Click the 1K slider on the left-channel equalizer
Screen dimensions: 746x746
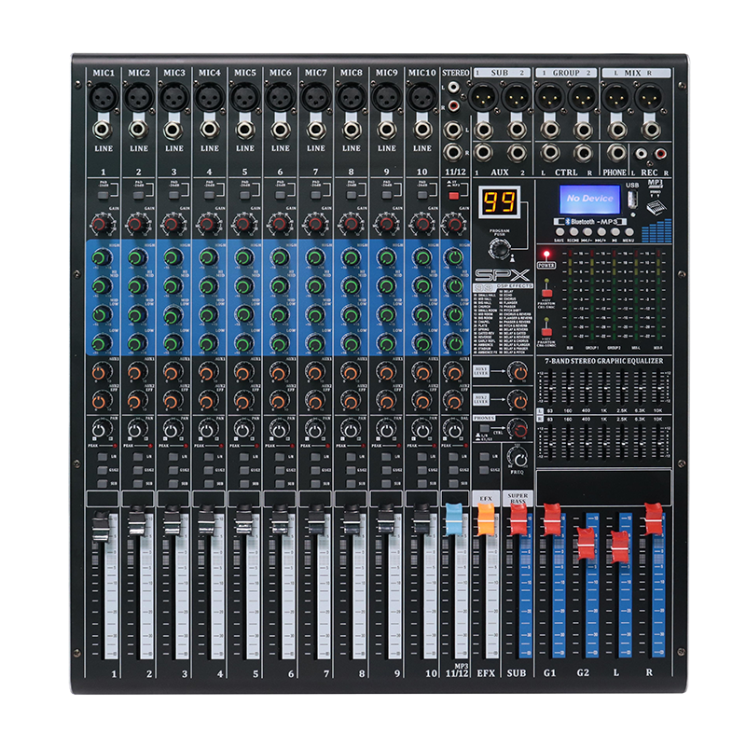[604, 389]
